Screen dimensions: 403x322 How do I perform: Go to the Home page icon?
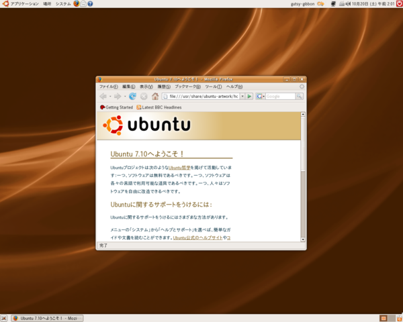155,97
